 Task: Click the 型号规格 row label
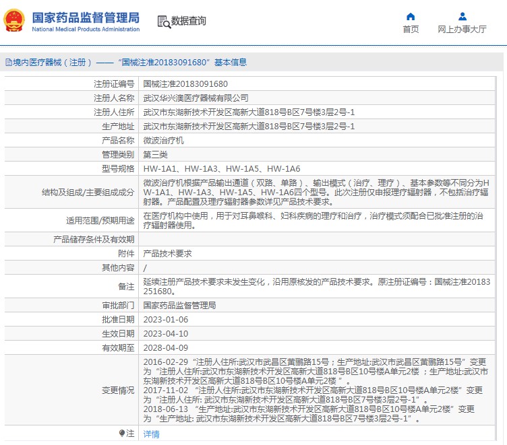click(x=118, y=168)
